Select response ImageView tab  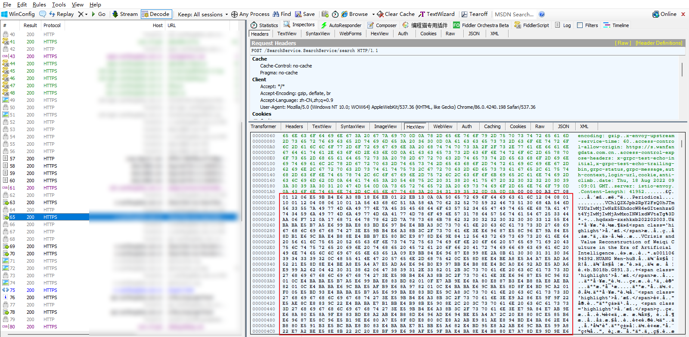(385, 126)
